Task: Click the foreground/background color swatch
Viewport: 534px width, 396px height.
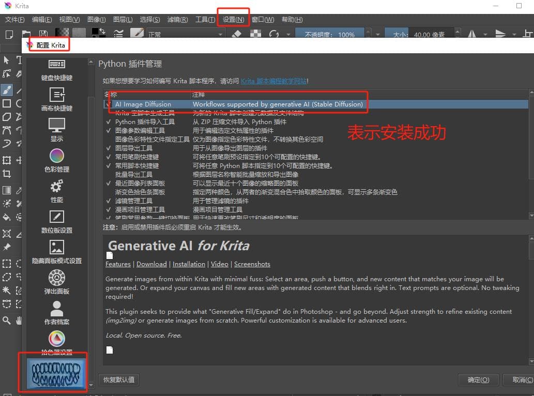Action: [98, 34]
